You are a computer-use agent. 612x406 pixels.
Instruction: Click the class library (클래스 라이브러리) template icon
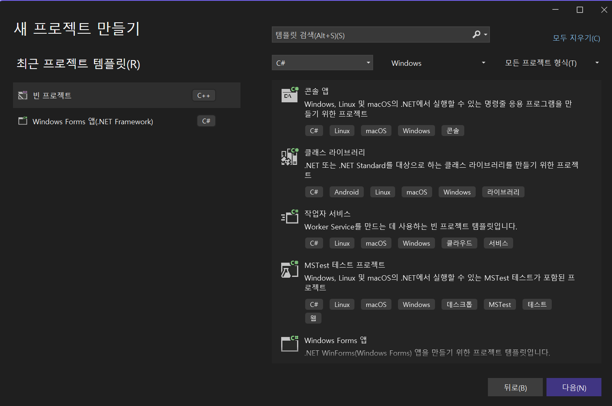[290, 156]
